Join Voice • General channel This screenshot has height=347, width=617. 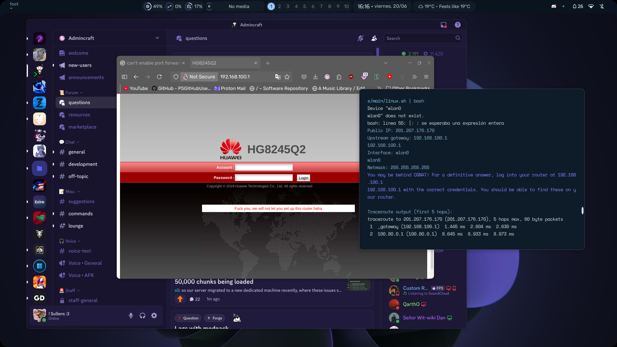pyautogui.click(x=85, y=263)
